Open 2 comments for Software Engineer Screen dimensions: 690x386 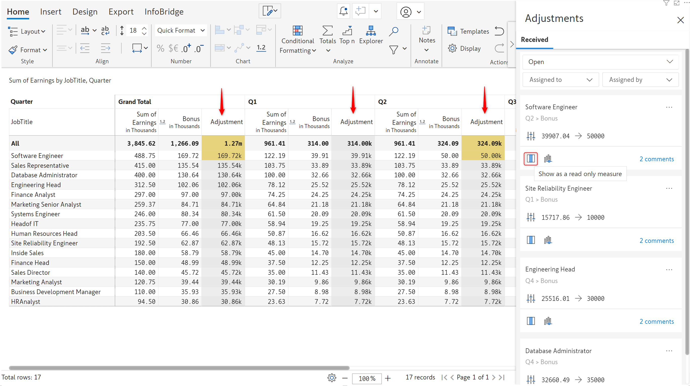656,159
